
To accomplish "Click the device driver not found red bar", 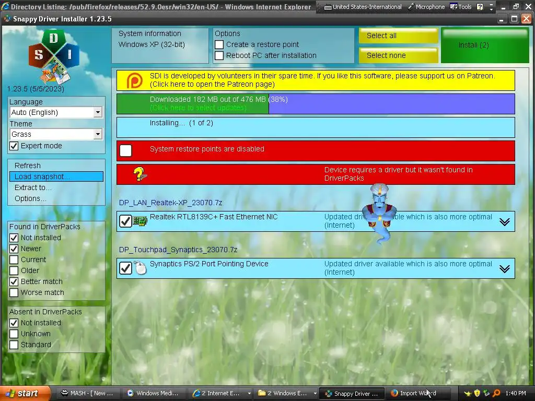I will pos(316,174).
